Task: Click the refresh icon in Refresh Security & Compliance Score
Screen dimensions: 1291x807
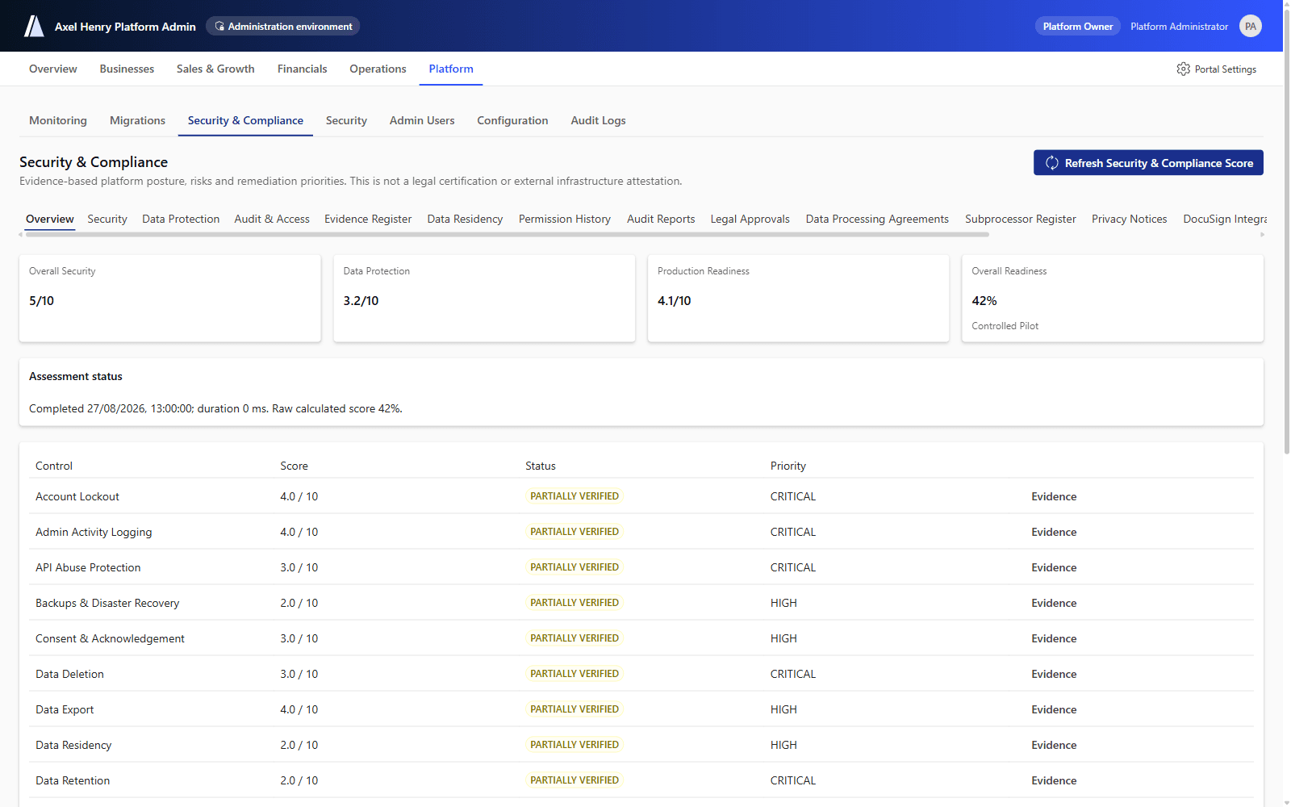Action: [1052, 163]
